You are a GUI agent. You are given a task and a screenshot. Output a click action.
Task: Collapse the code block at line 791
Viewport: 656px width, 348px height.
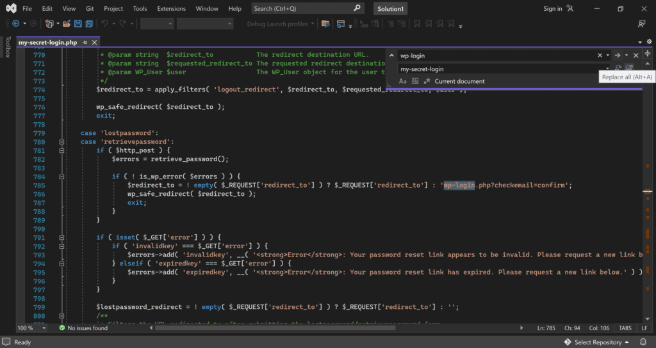coord(61,237)
